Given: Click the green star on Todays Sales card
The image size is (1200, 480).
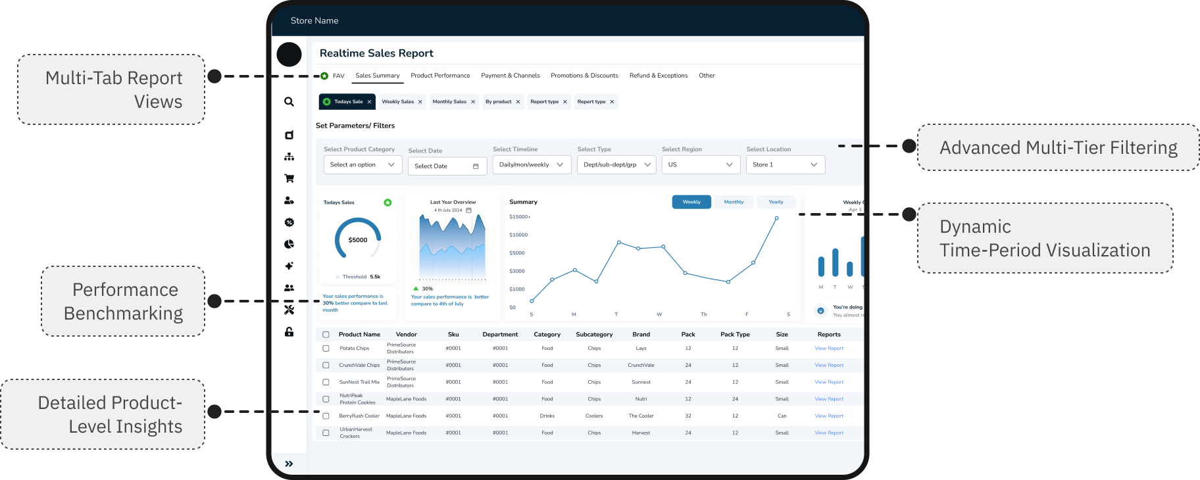Looking at the screenshot, I should (387, 203).
